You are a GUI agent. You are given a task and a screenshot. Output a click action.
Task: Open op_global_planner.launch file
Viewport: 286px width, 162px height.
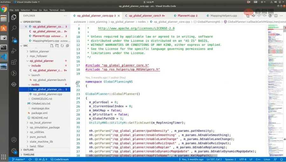49,80
